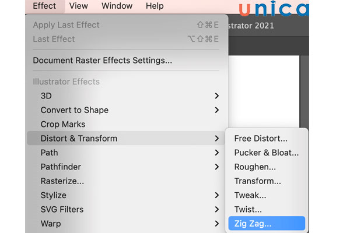Click the Zig Zag effect option
Viewport: 350px width, 233px height.
coord(253,223)
